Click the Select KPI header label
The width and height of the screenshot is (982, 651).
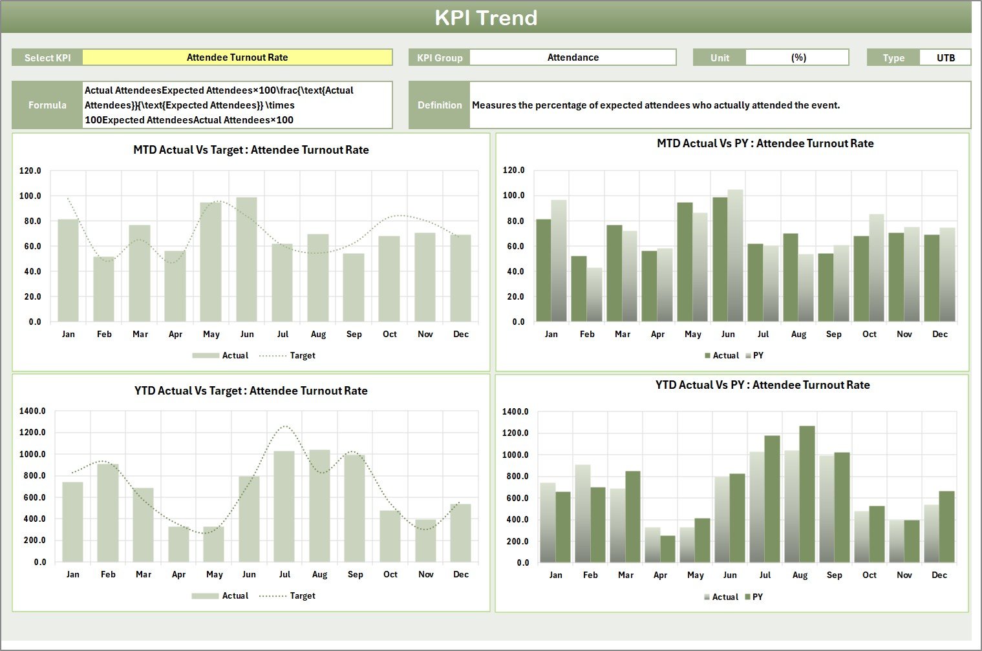click(47, 57)
